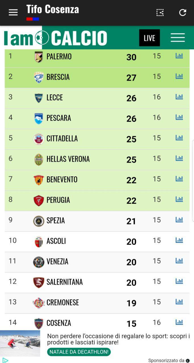Show stats chart icon for Cittadella
The image size is (194, 363).
[x=179, y=138]
